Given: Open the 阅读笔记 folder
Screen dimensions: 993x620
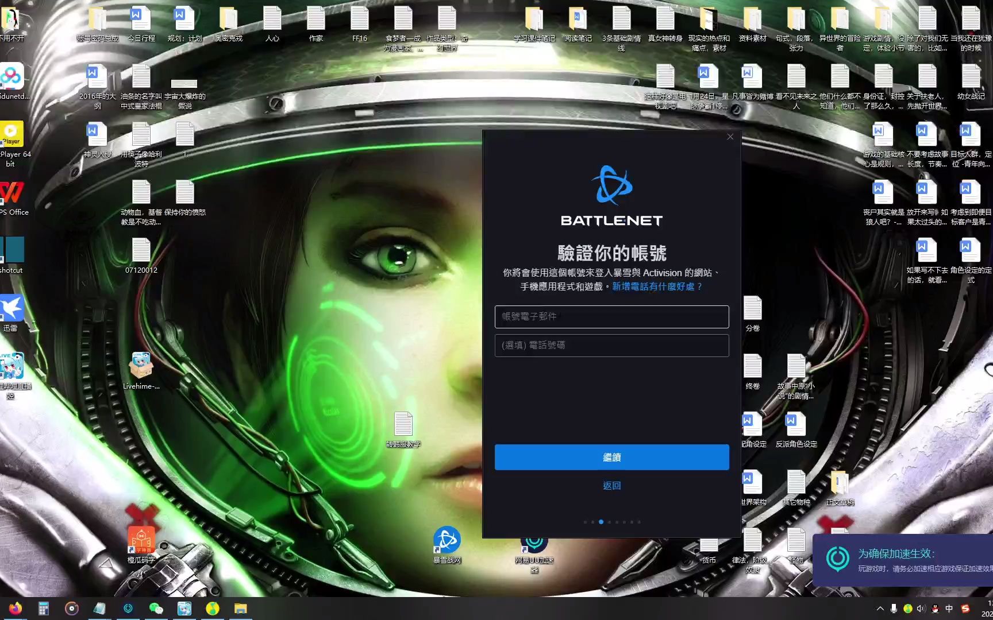Looking at the screenshot, I should [578, 24].
